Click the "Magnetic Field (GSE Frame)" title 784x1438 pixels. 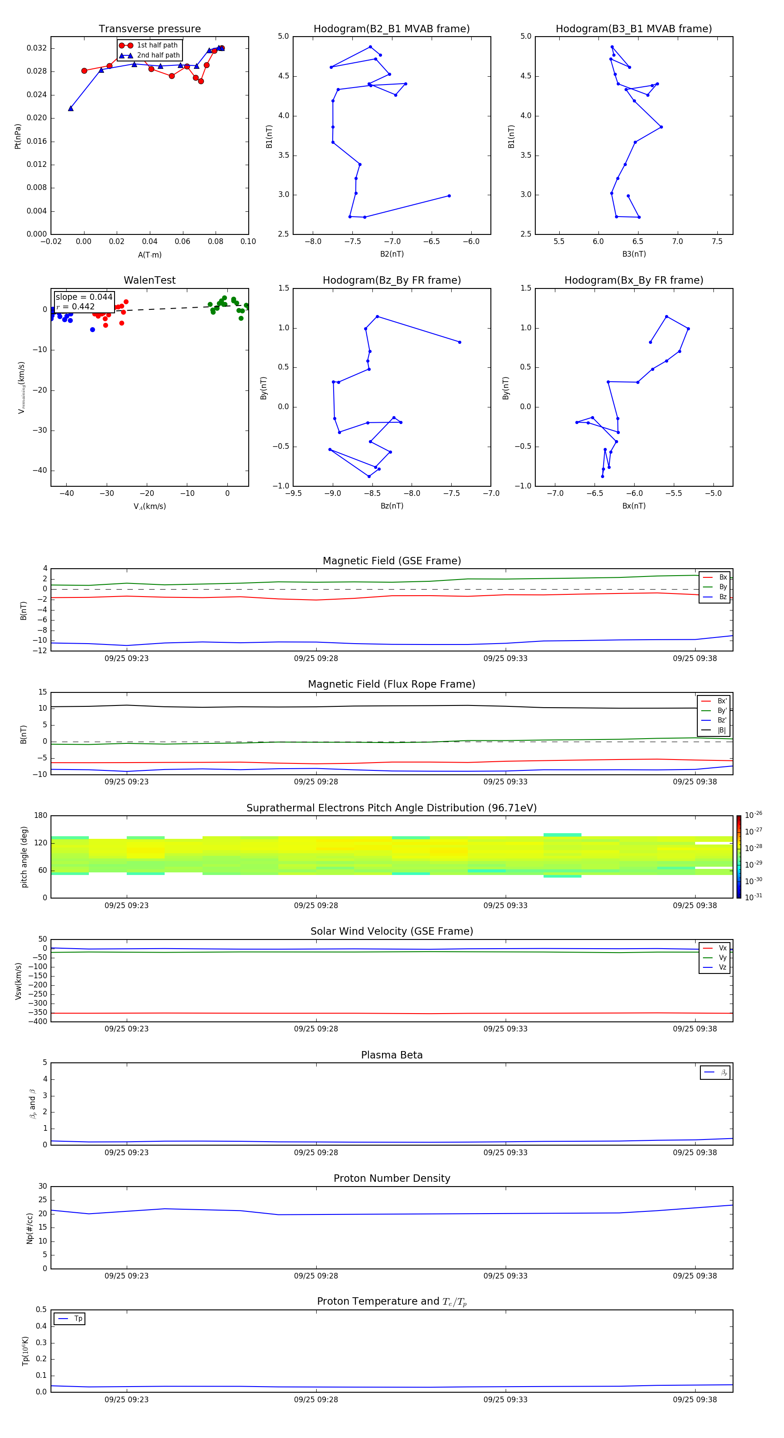tap(392, 561)
